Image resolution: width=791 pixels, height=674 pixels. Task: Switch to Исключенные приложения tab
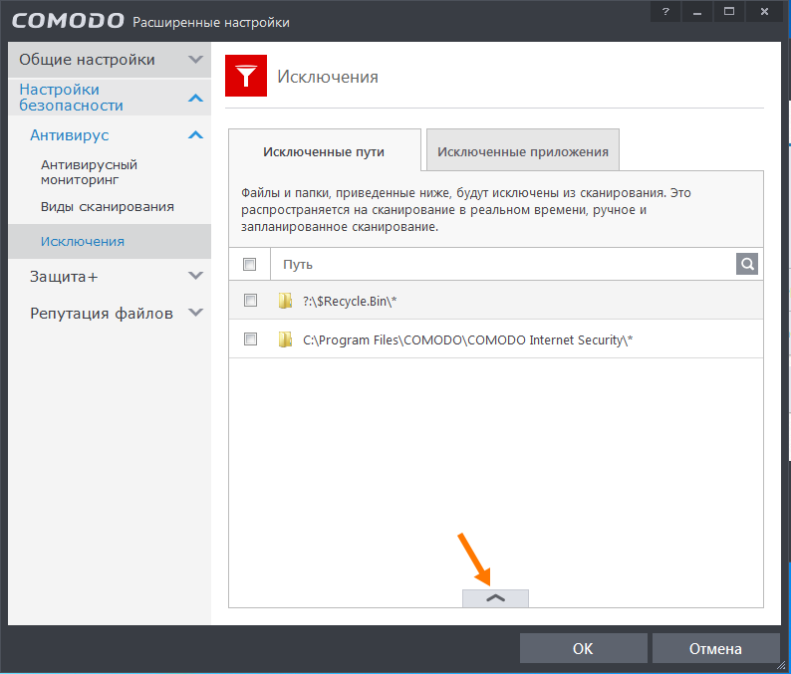coord(523,151)
